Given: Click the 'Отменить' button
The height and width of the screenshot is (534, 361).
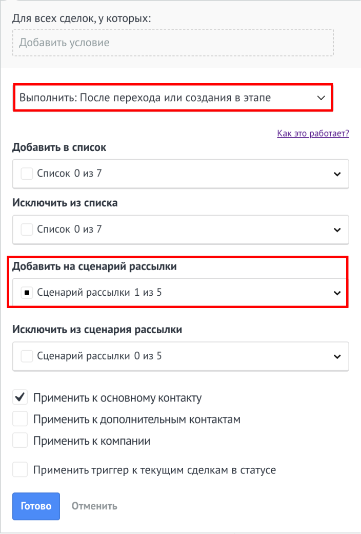Looking at the screenshot, I should tap(94, 506).
